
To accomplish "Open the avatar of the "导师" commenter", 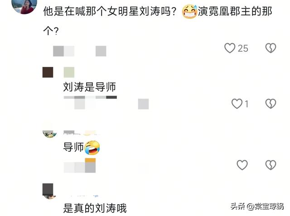I will [x=49, y=133].
